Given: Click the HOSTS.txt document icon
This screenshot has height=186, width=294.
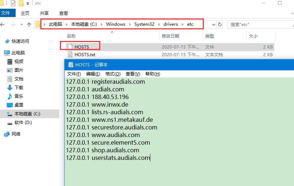Looking at the screenshot, I should 70,54.
